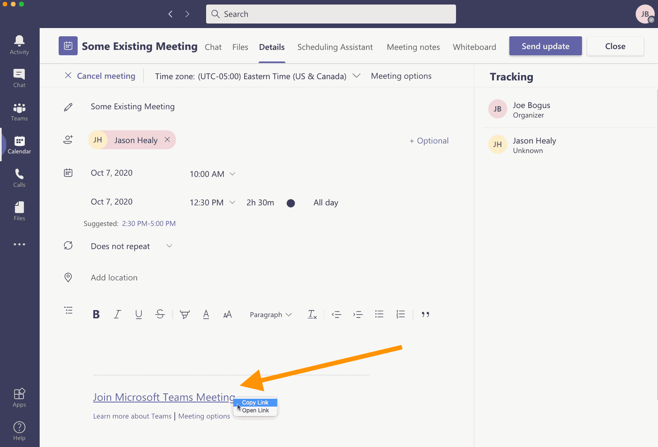Insert a numbered list
Screen dimensions: 658x447
[x=401, y=315]
